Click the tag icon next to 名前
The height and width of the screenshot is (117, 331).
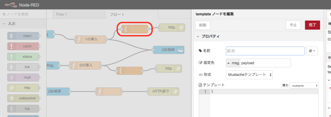(200, 51)
